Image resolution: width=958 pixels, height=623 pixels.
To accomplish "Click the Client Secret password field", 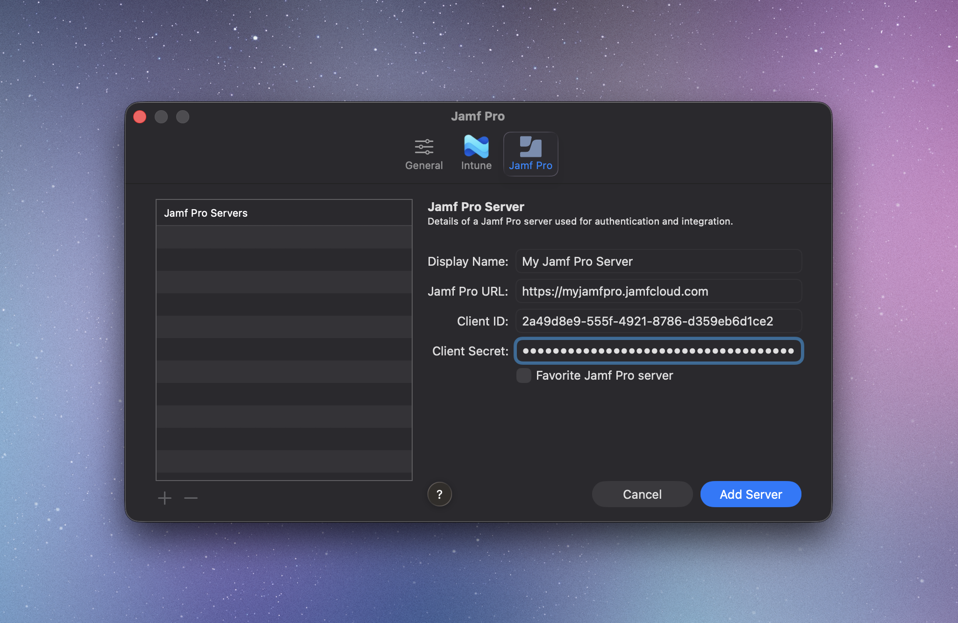I will click(658, 351).
